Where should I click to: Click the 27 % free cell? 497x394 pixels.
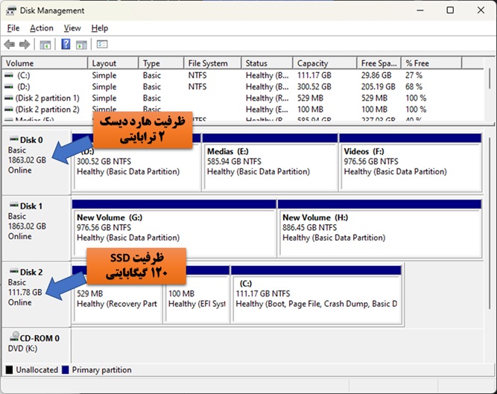point(414,75)
